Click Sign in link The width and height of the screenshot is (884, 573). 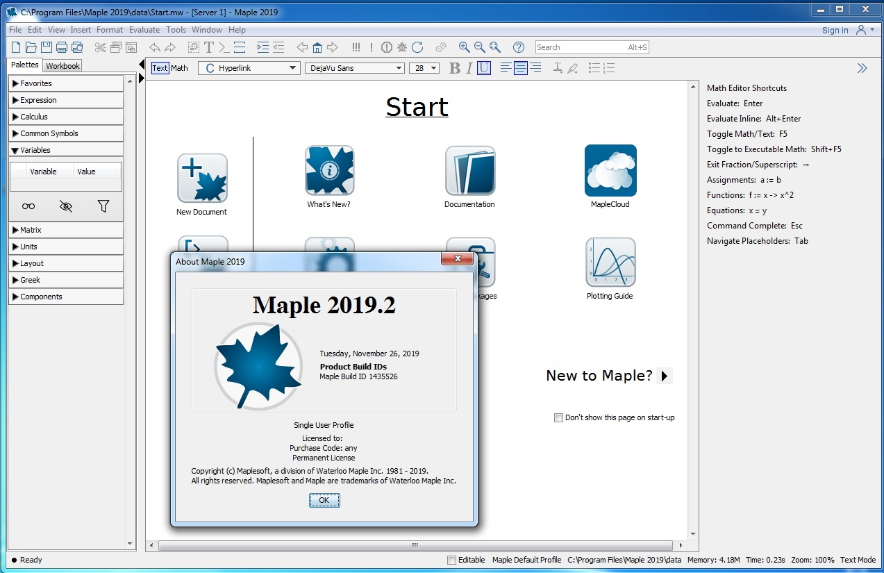pos(835,31)
